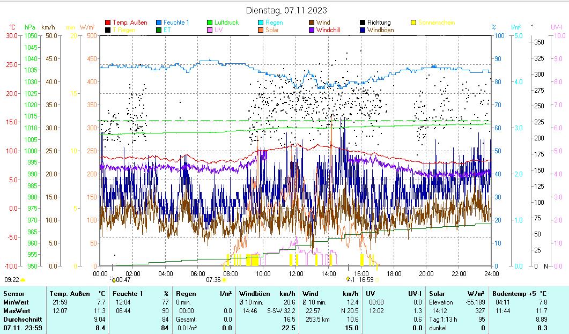
Task: Click the 'Gesamt:' rain total label
Action: [x=187, y=320]
